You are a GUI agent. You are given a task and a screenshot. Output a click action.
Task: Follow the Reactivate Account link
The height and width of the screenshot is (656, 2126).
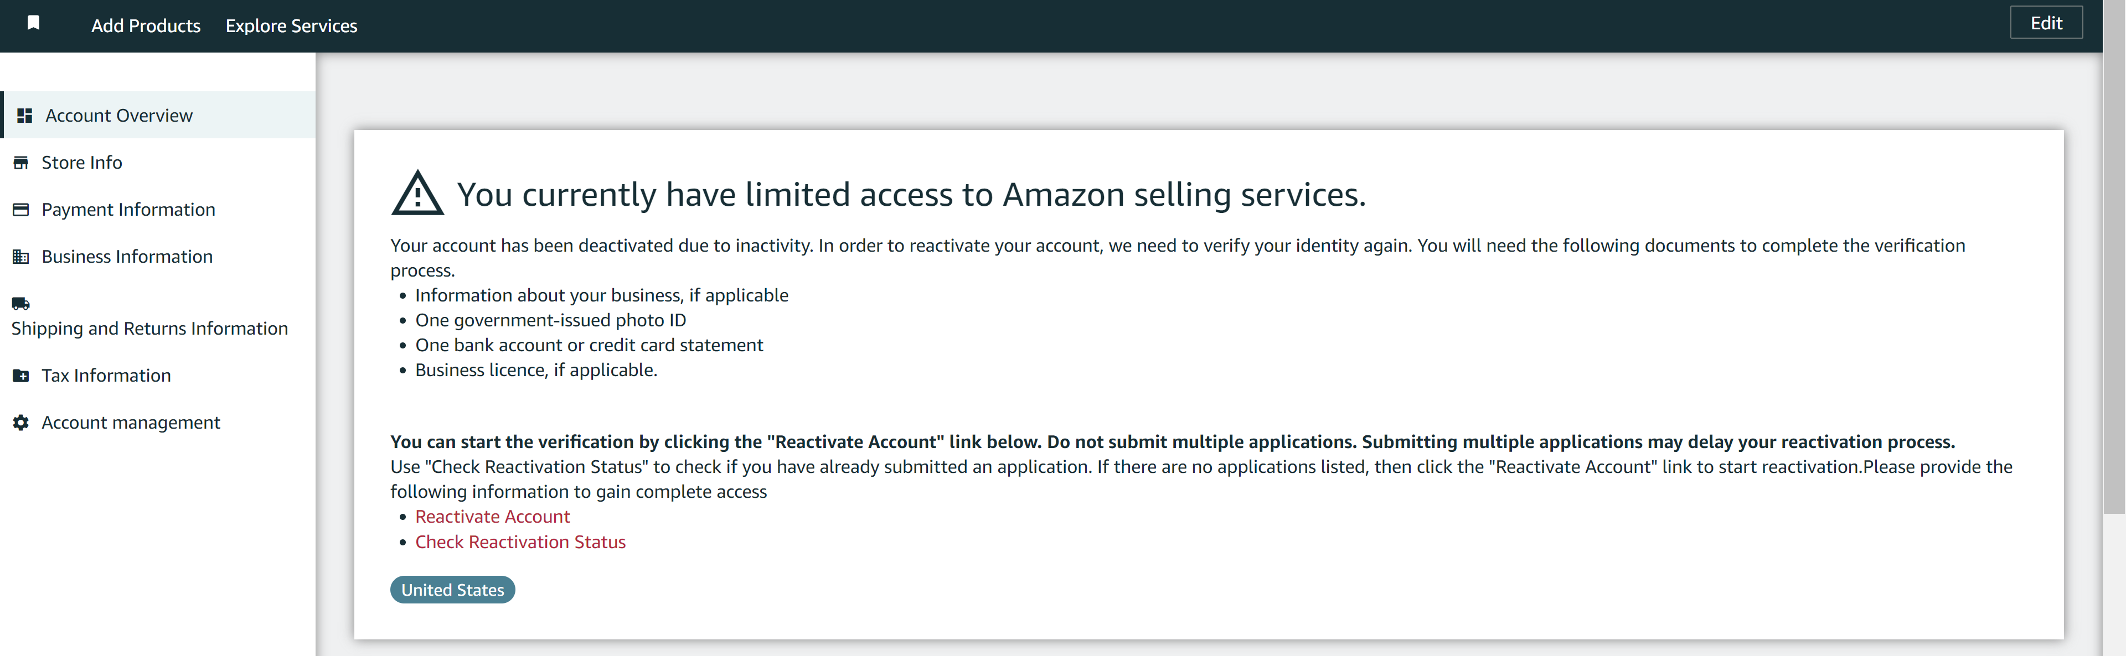492,516
